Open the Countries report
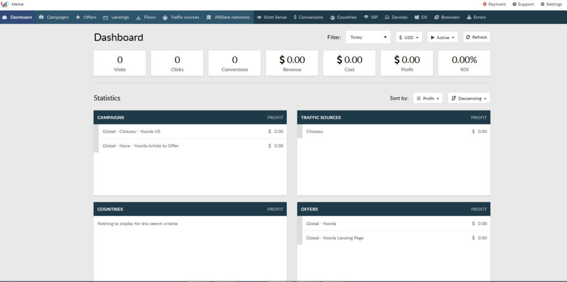Image resolution: width=567 pixels, height=282 pixels. 343,17
